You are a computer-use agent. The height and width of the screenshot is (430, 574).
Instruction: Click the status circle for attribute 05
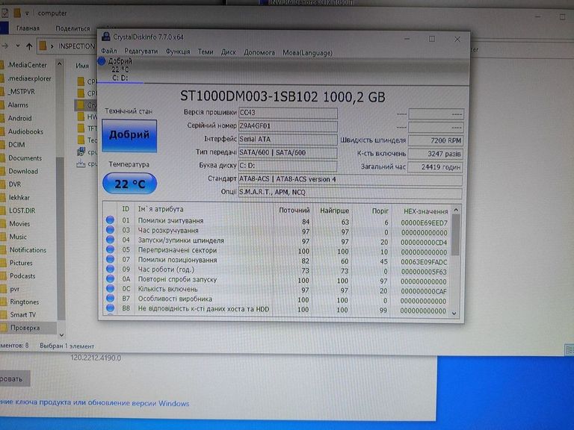(110, 249)
